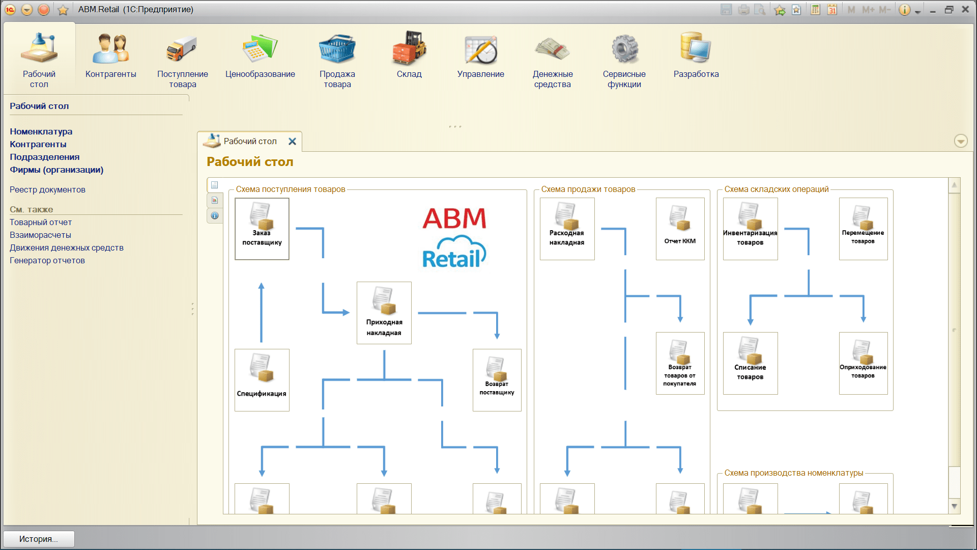Screen dimensions: 977x550
Task: Close the Рабочий стол tab
Action: (292, 142)
